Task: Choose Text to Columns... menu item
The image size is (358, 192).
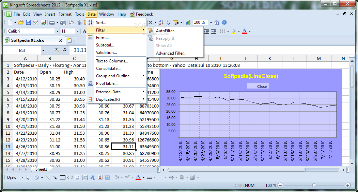Action: click(x=116, y=61)
